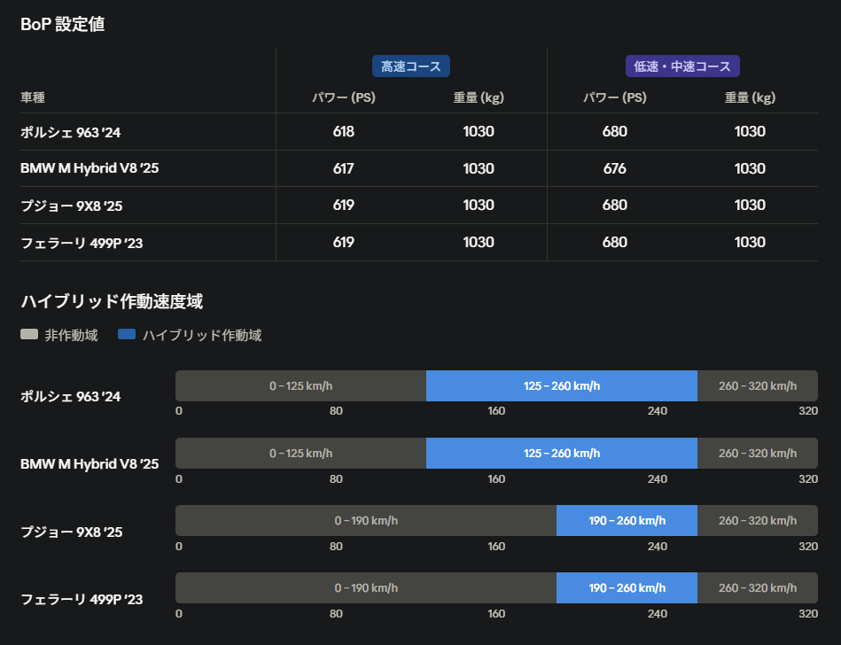The width and height of the screenshot is (841, 645).
Task: Click the 車種 column header
Action: (33, 97)
